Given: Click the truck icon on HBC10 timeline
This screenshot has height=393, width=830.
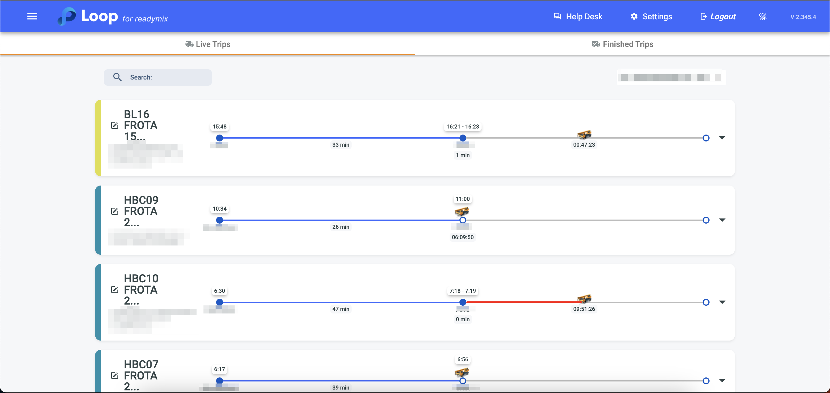Looking at the screenshot, I should click(584, 298).
